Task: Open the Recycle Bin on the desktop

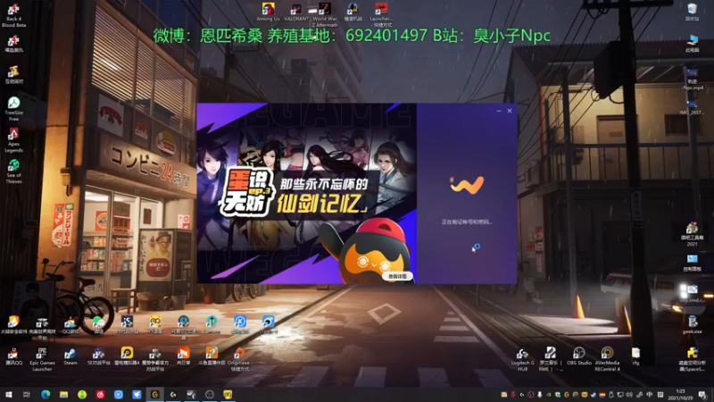Action: [693, 12]
